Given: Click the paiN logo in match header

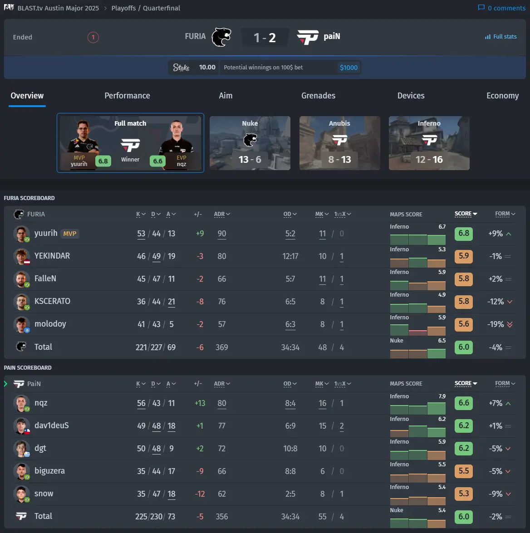Looking at the screenshot, I should click(x=307, y=37).
